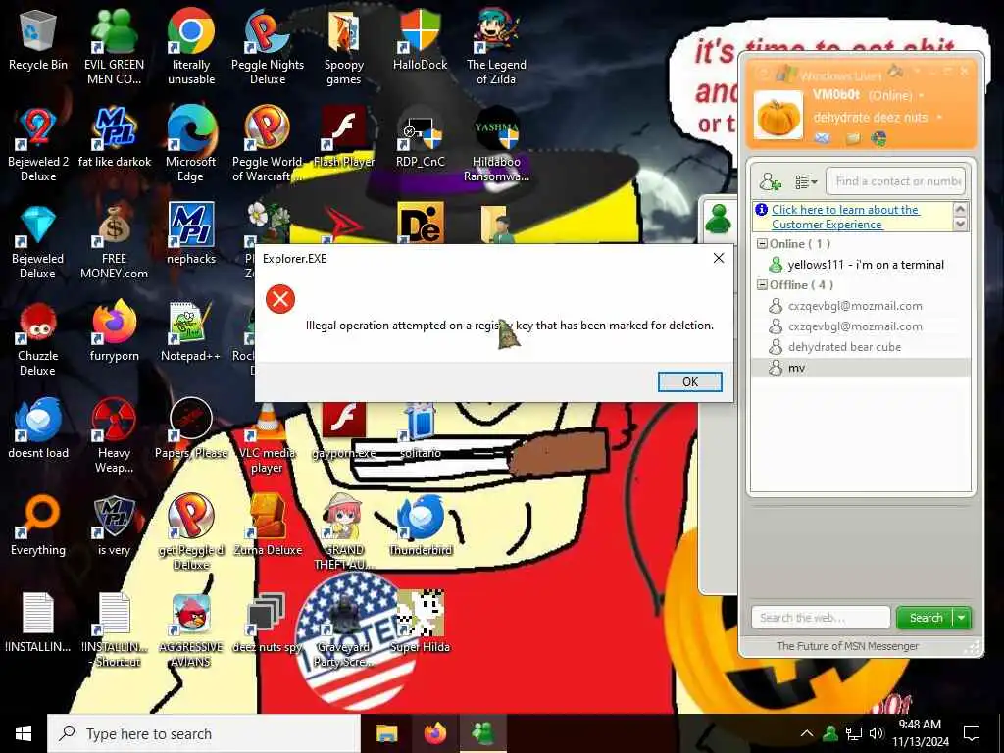This screenshot has width=1004, height=753.
Task: Select the nephacks shortcut
Action: [x=191, y=235]
